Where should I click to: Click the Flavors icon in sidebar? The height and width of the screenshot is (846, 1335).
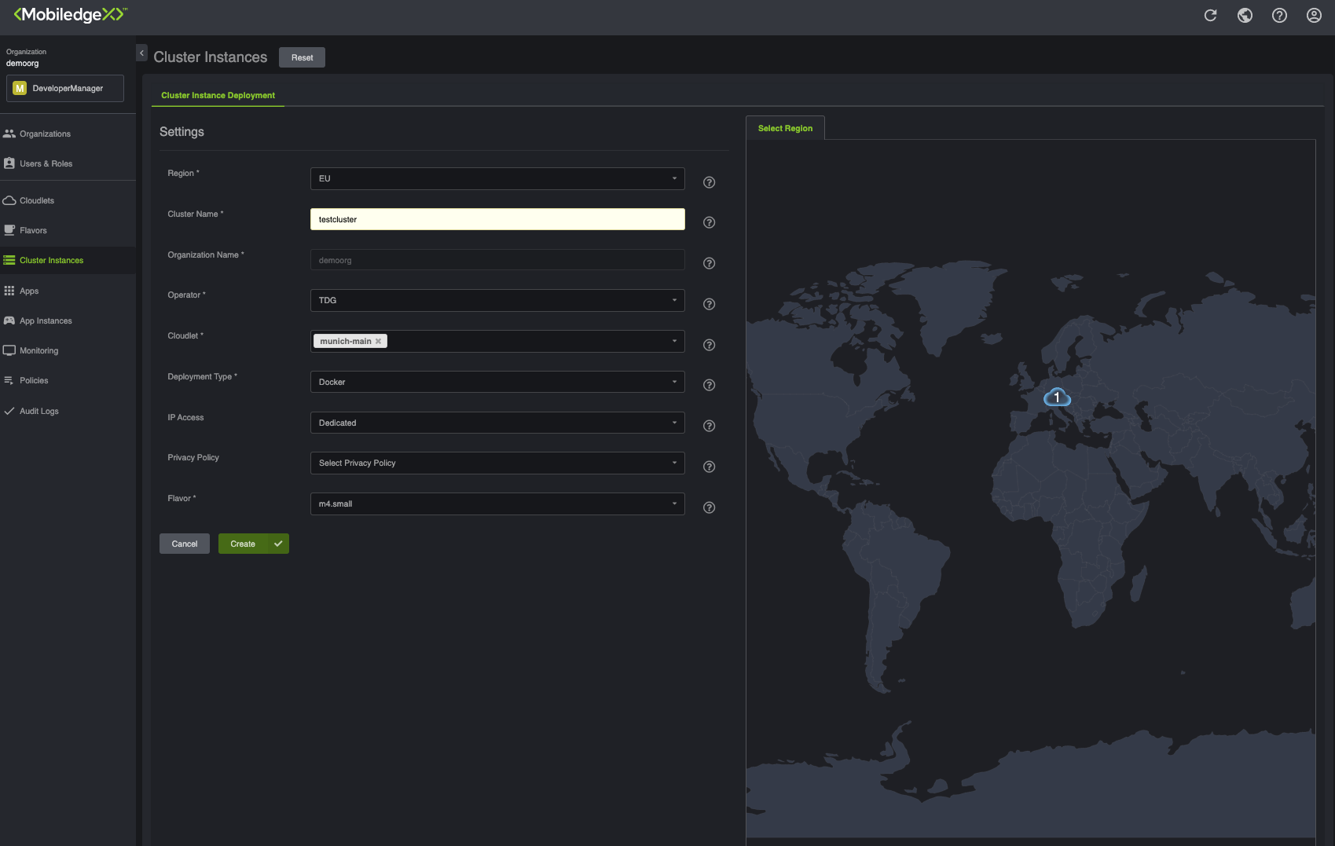coord(9,230)
